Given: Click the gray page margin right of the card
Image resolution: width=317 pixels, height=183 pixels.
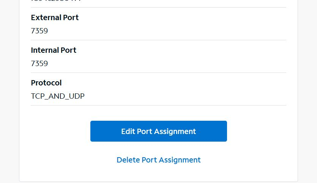Looking at the screenshot, I should click(x=308, y=91).
